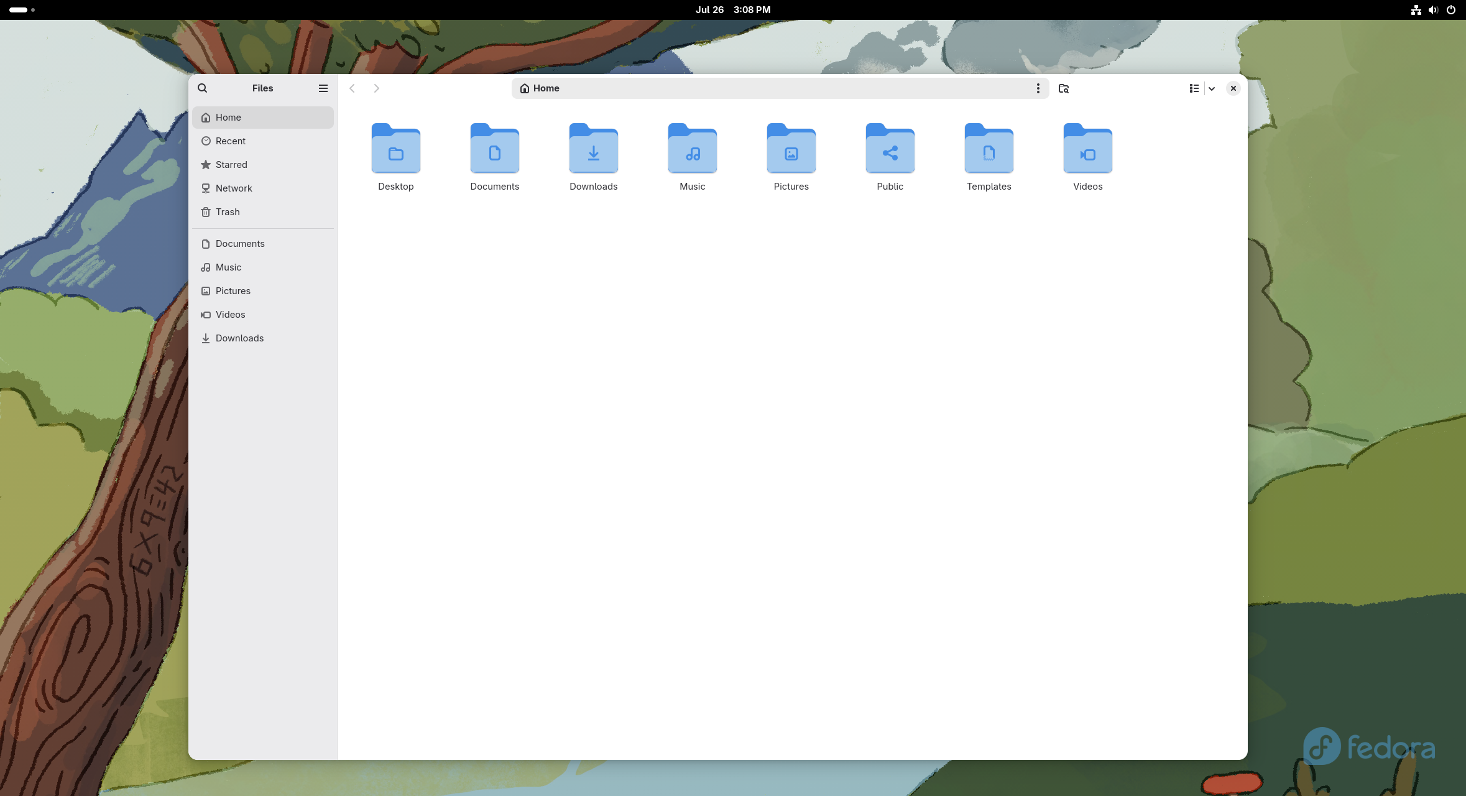Open Documents bookmark in the sidebar
Image resolution: width=1466 pixels, height=796 pixels.
(263, 244)
